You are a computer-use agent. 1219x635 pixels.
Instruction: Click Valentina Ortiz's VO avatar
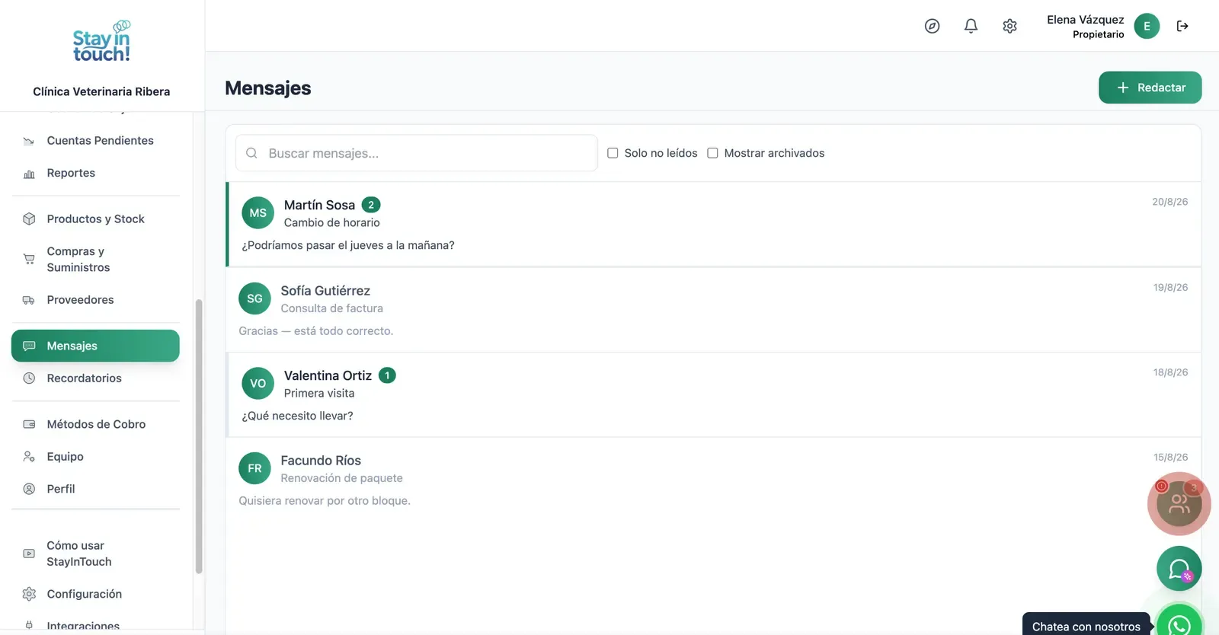click(258, 383)
